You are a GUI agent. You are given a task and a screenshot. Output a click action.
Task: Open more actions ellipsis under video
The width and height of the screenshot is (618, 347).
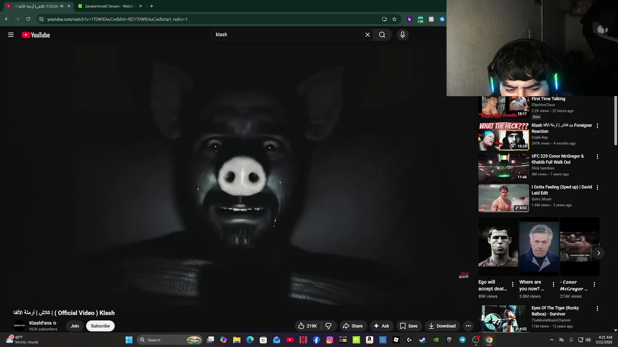coord(468,326)
